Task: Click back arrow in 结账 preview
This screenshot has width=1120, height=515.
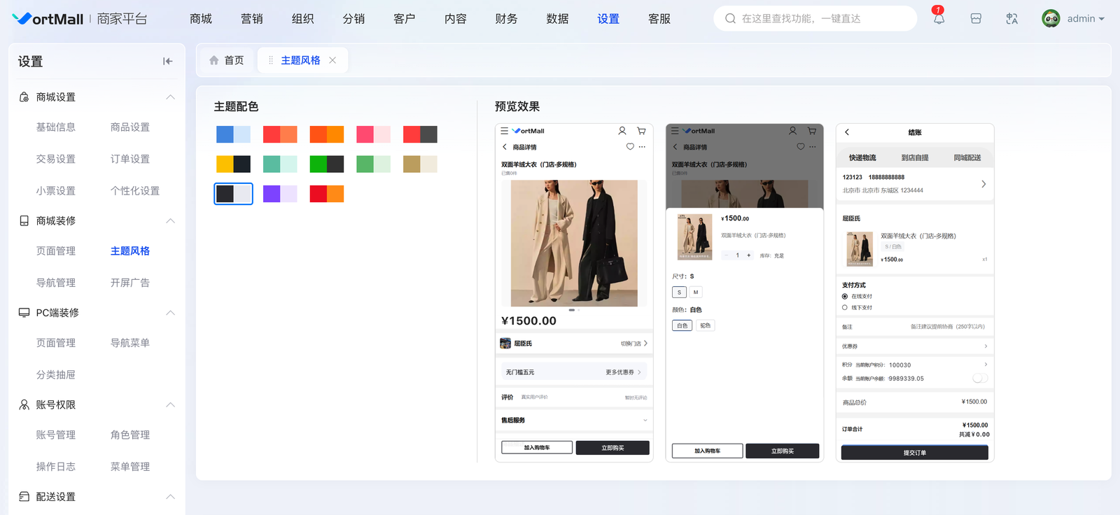Action: coord(847,132)
